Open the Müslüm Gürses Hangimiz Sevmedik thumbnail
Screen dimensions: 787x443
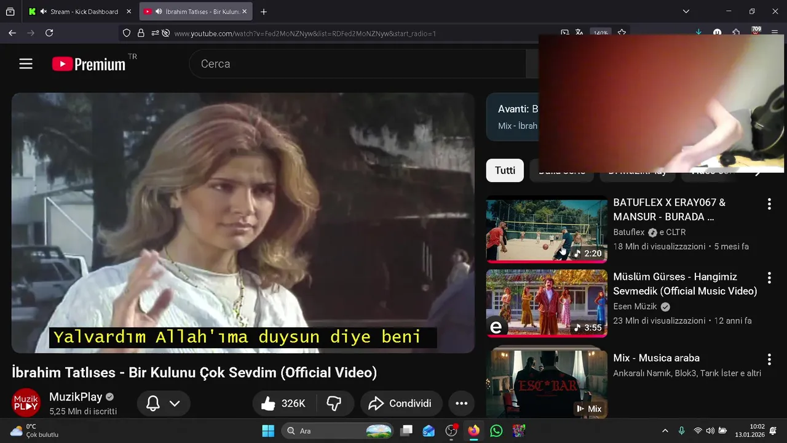[547, 303]
